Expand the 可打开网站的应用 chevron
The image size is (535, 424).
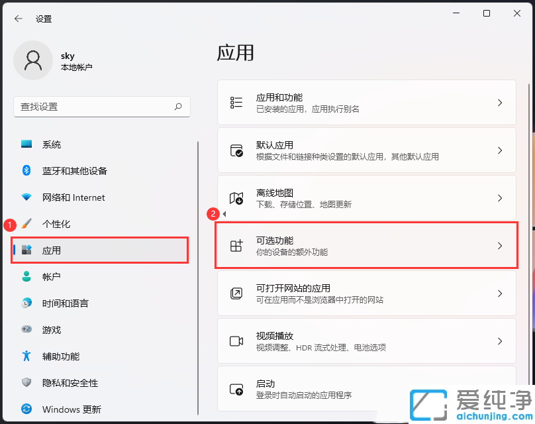point(500,293)
